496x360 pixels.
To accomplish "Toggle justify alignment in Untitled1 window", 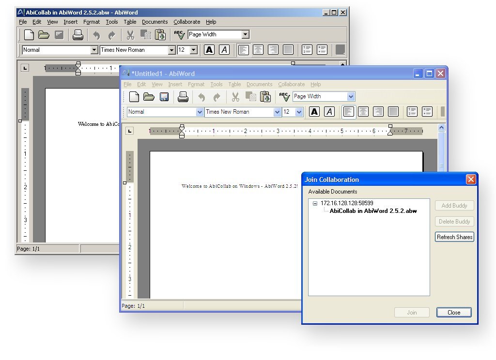I will pos(393,112).
